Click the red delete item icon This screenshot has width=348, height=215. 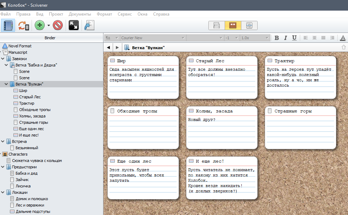(58, 25)
